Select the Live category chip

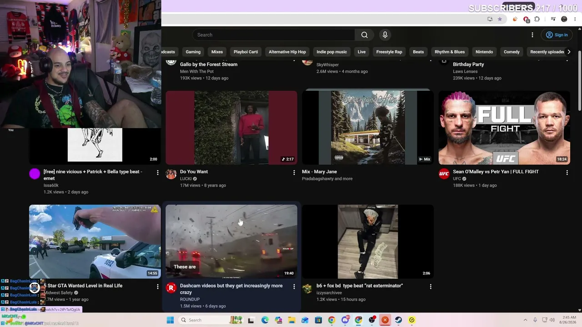[361, 52]
